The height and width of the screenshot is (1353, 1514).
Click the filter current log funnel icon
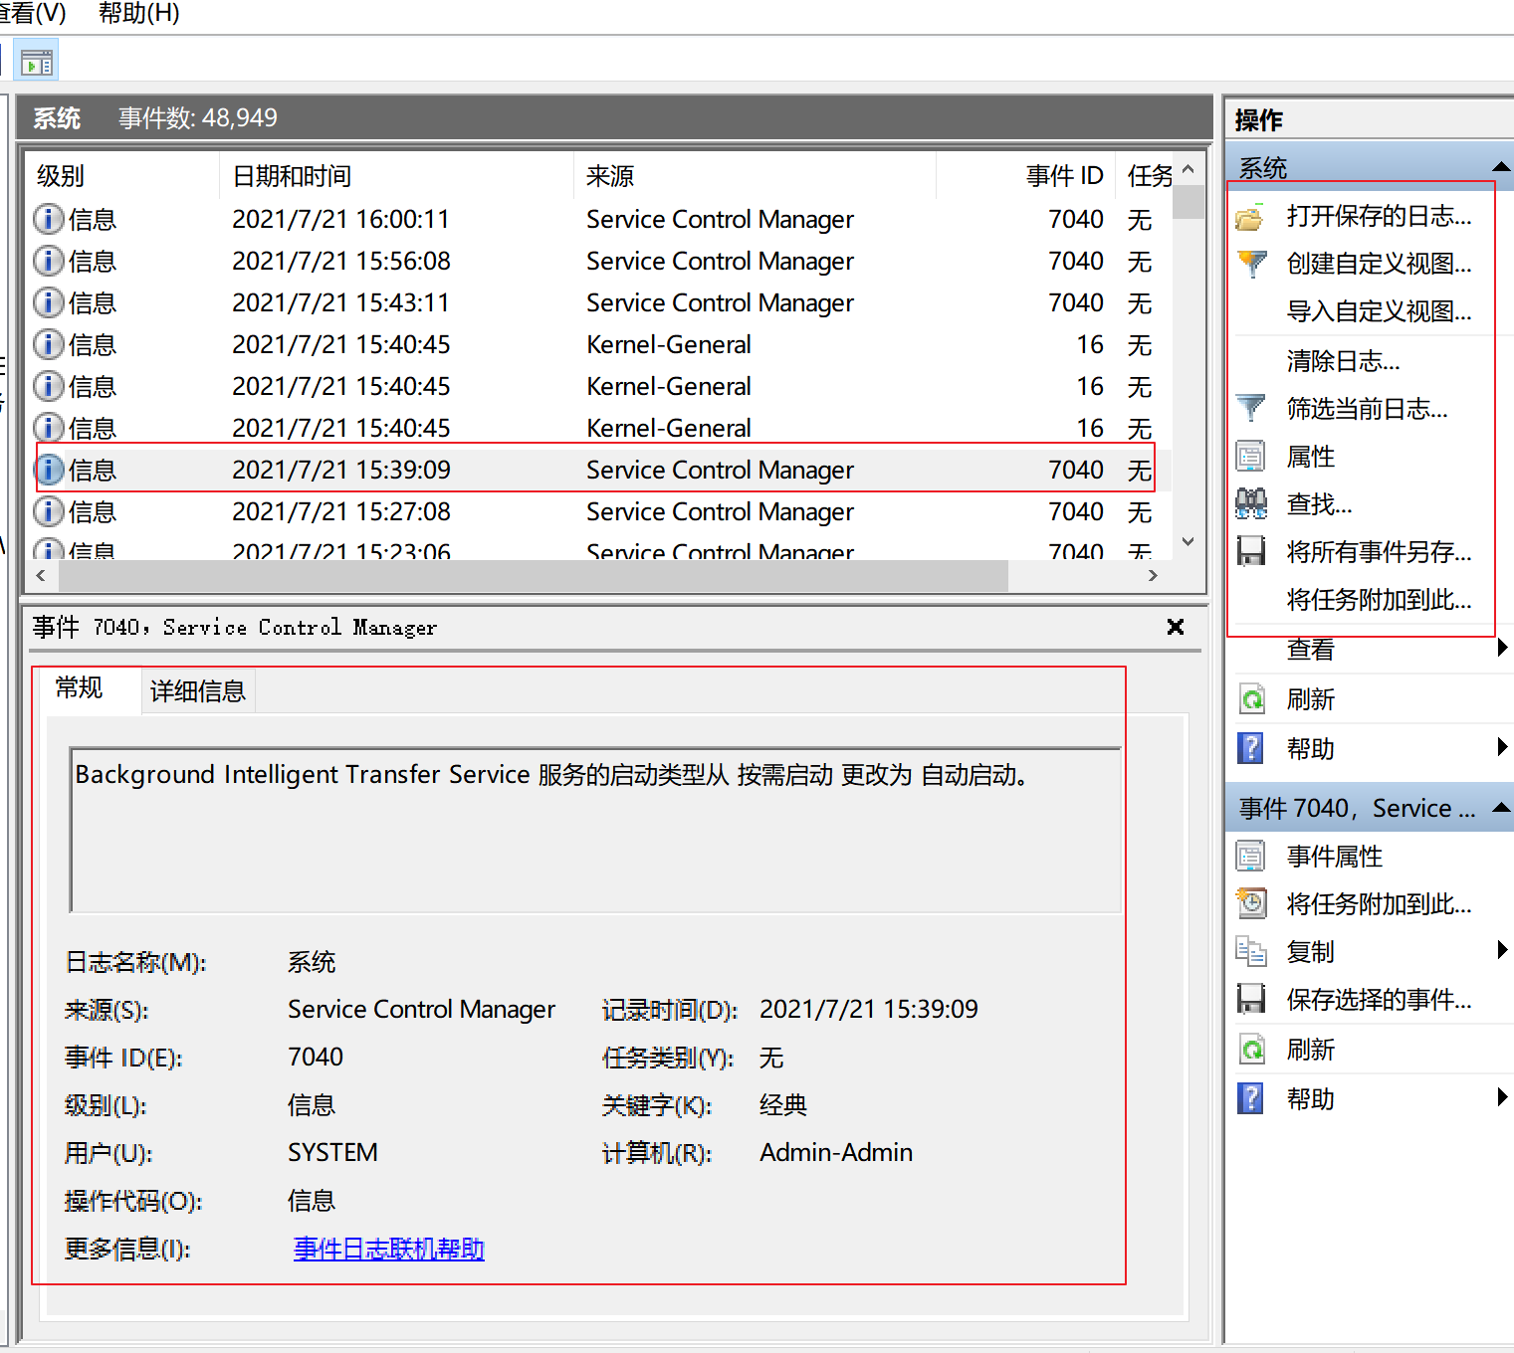1250,408
